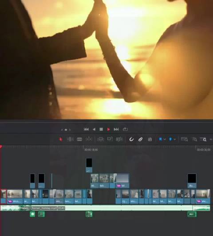
Task: Click the 00:00:18:00 timecode on ruler
Action: click(x=91, y=150)
